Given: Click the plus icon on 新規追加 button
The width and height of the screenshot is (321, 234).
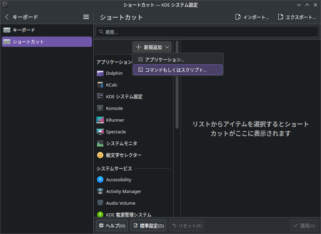Looking at the screenshot, I should click(x=138, y=47).
